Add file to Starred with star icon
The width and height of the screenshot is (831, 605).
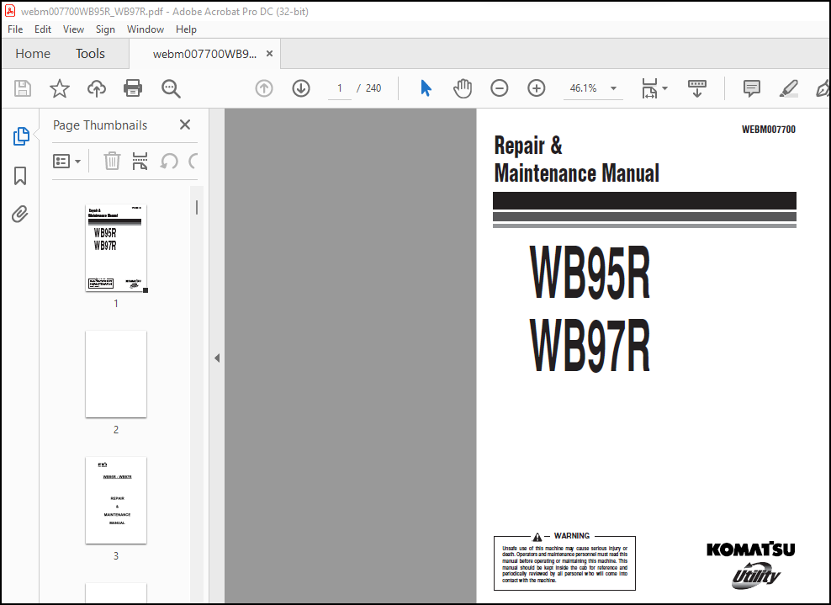tap(60, 88)
